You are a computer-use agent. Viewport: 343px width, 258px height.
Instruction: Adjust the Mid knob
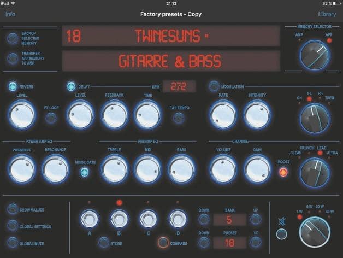tap(148, 169)
